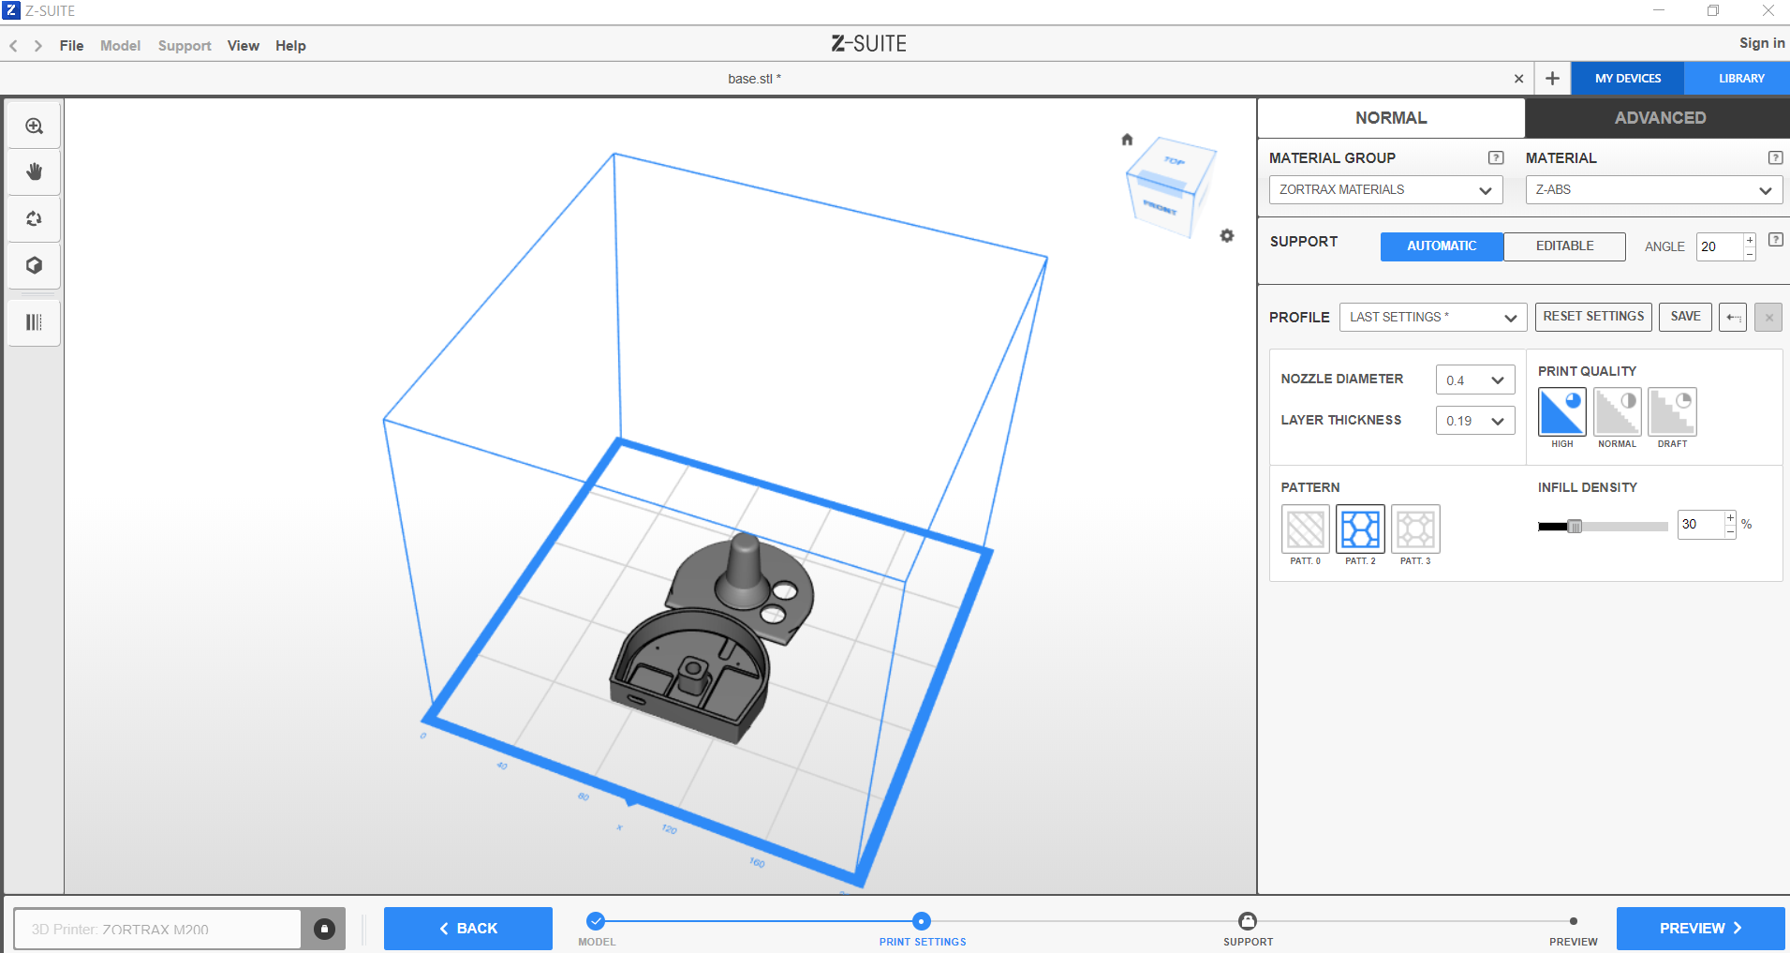This screenshot has width=1790, height=953.
Task: Click the Print Settings step marker
Action: [x=922, y=921]
